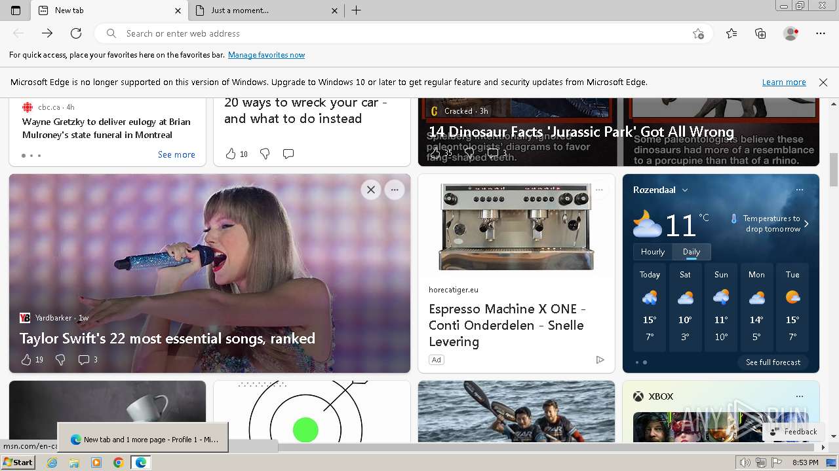This screenshot has height=471, width=839.
Task: Dislike the Taylor Swift songs article
Action: (x=60, y=360)
